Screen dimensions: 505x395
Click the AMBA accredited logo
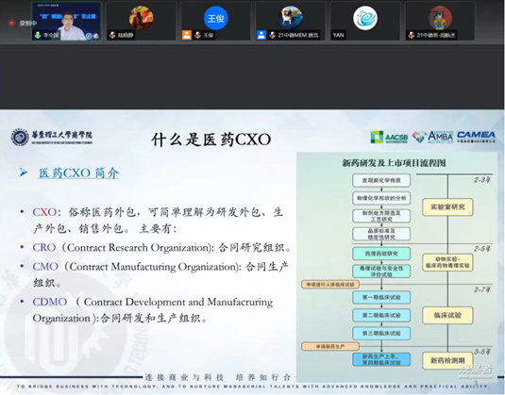coord(432,138)
